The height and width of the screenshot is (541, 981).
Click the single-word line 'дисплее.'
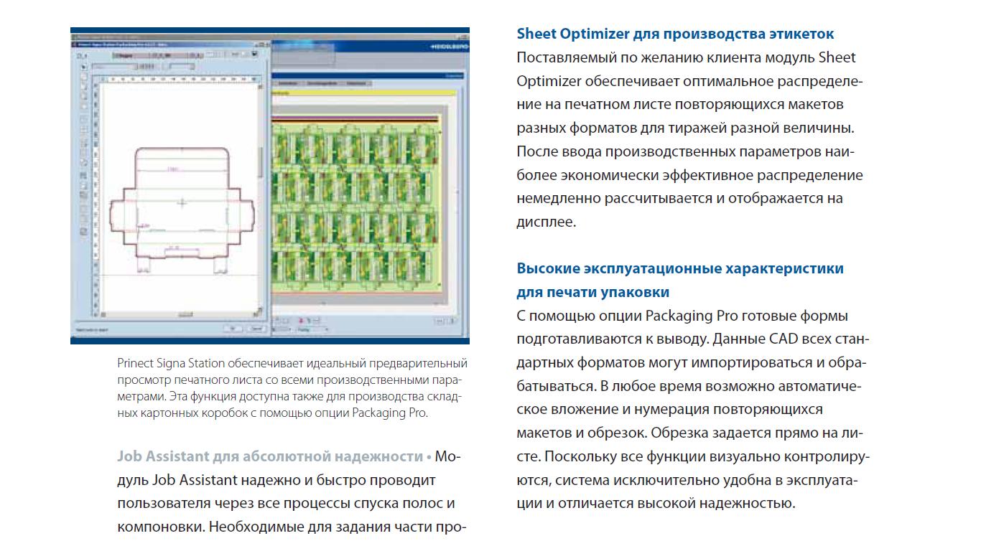(x=547, y=222)
